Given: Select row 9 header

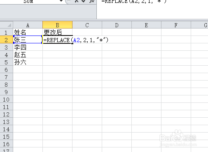Looking at the screenshot, I should tap(7, 92).
